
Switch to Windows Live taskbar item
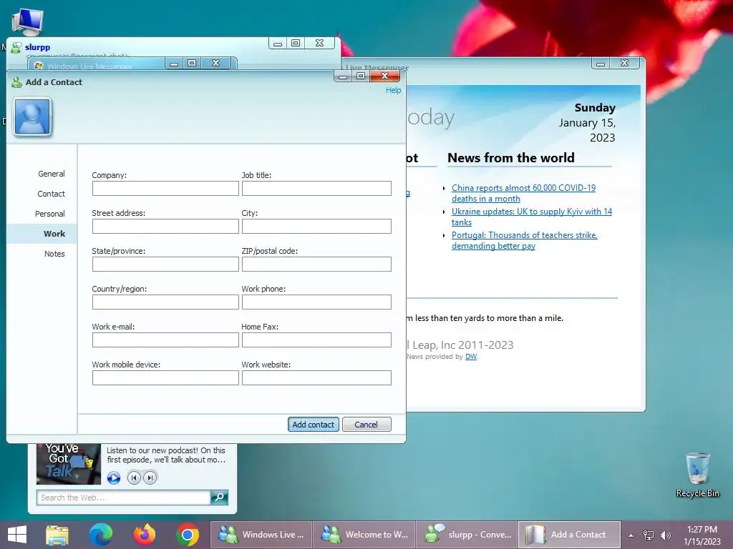(x=261, y=535)
